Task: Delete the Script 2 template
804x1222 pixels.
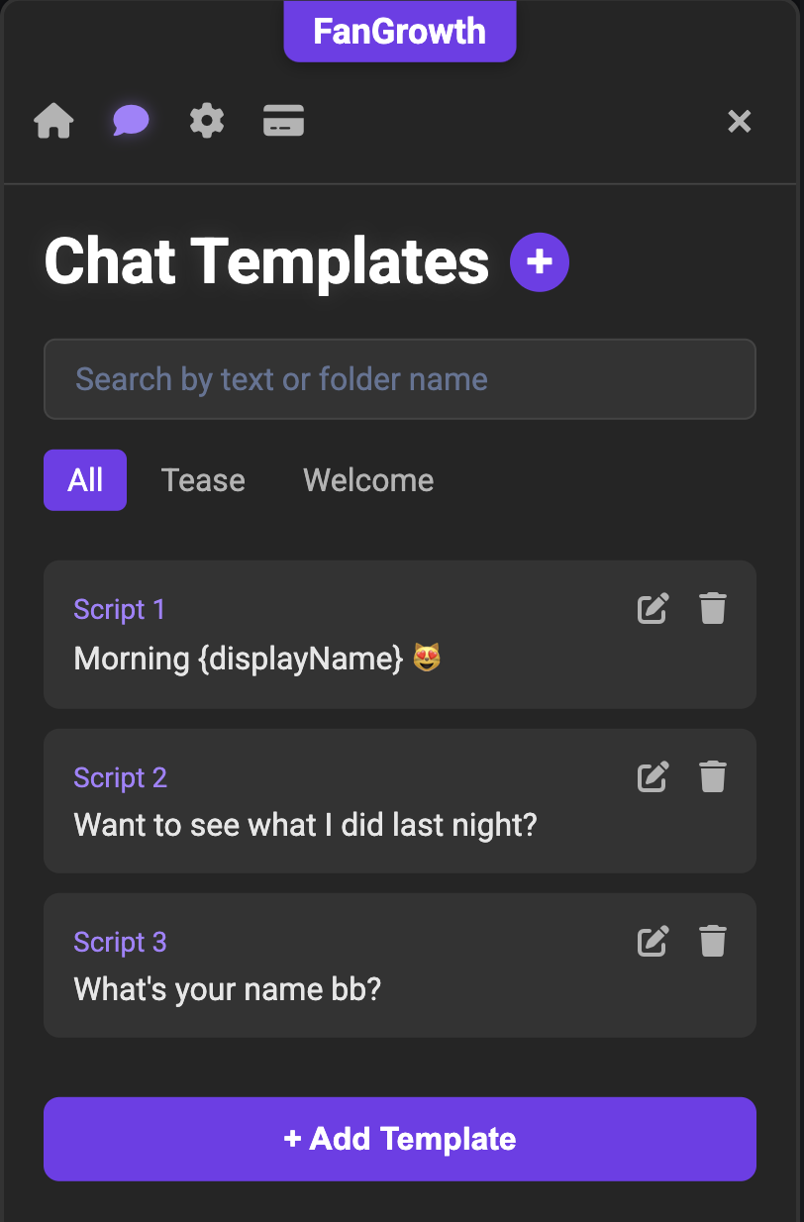Action: pyautogui.click(x=713, y=776)
